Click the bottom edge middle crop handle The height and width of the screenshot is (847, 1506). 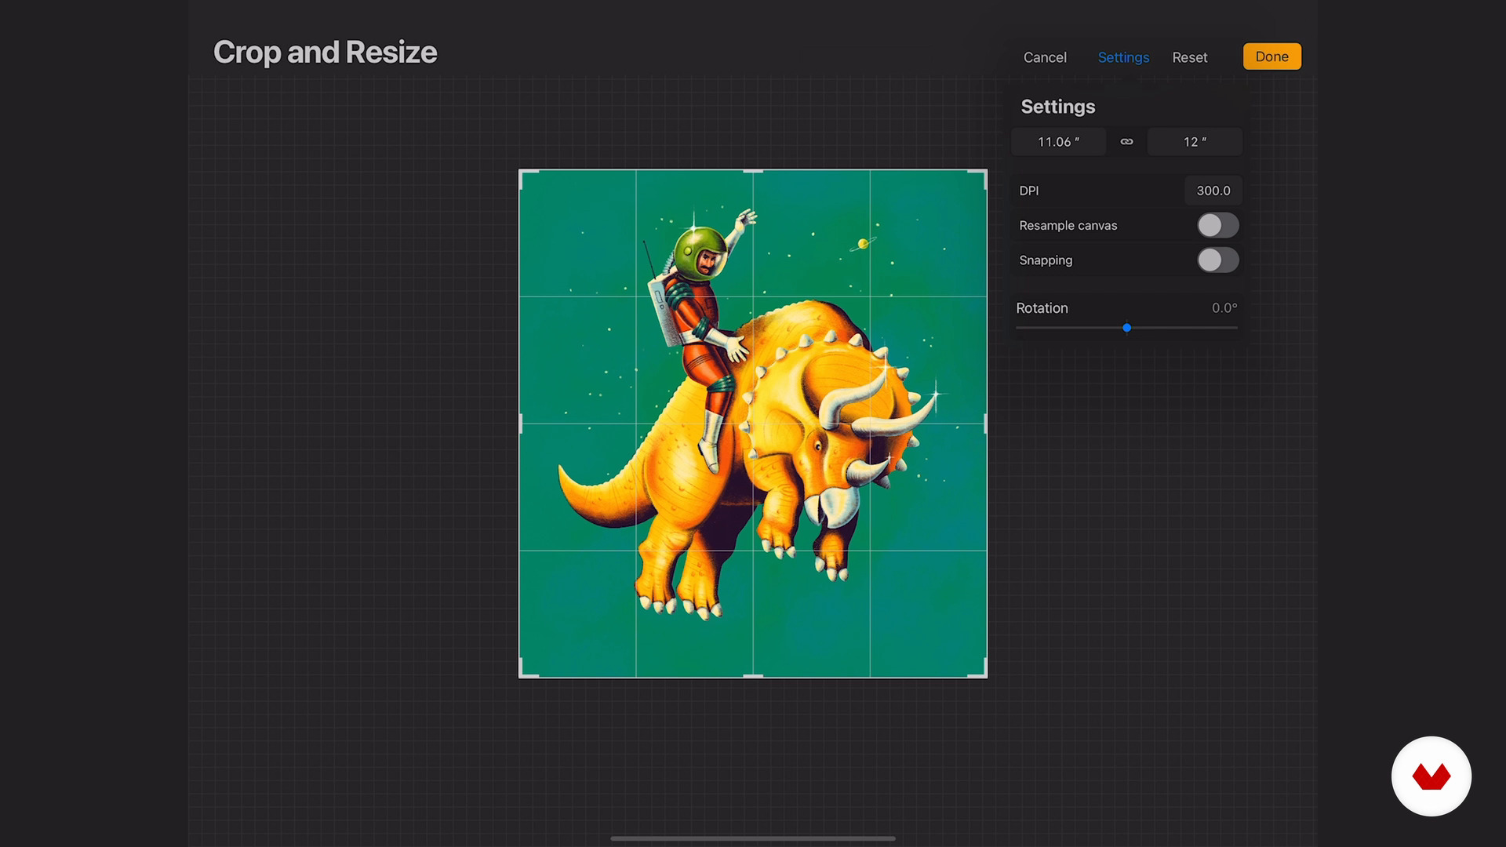pos(753,676)
